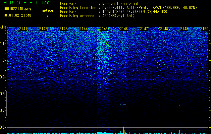
Task: Click the receiver text ICOM IC-575 53.7492 MHz USB
Action: [135, 12]
